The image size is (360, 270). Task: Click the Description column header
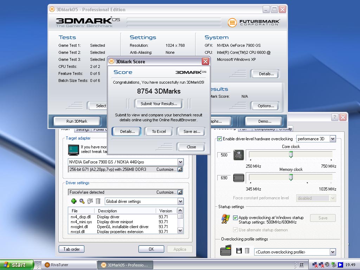[125, 211]
